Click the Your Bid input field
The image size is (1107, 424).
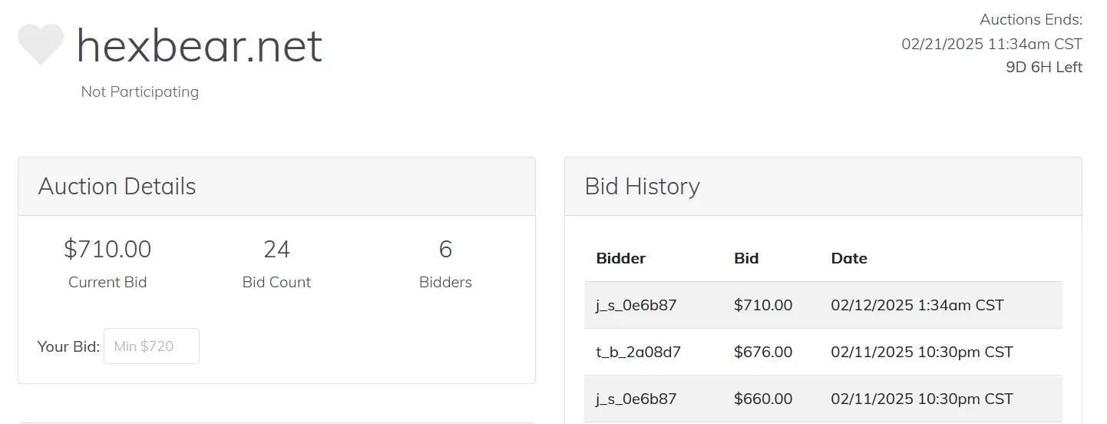(151, 346)
